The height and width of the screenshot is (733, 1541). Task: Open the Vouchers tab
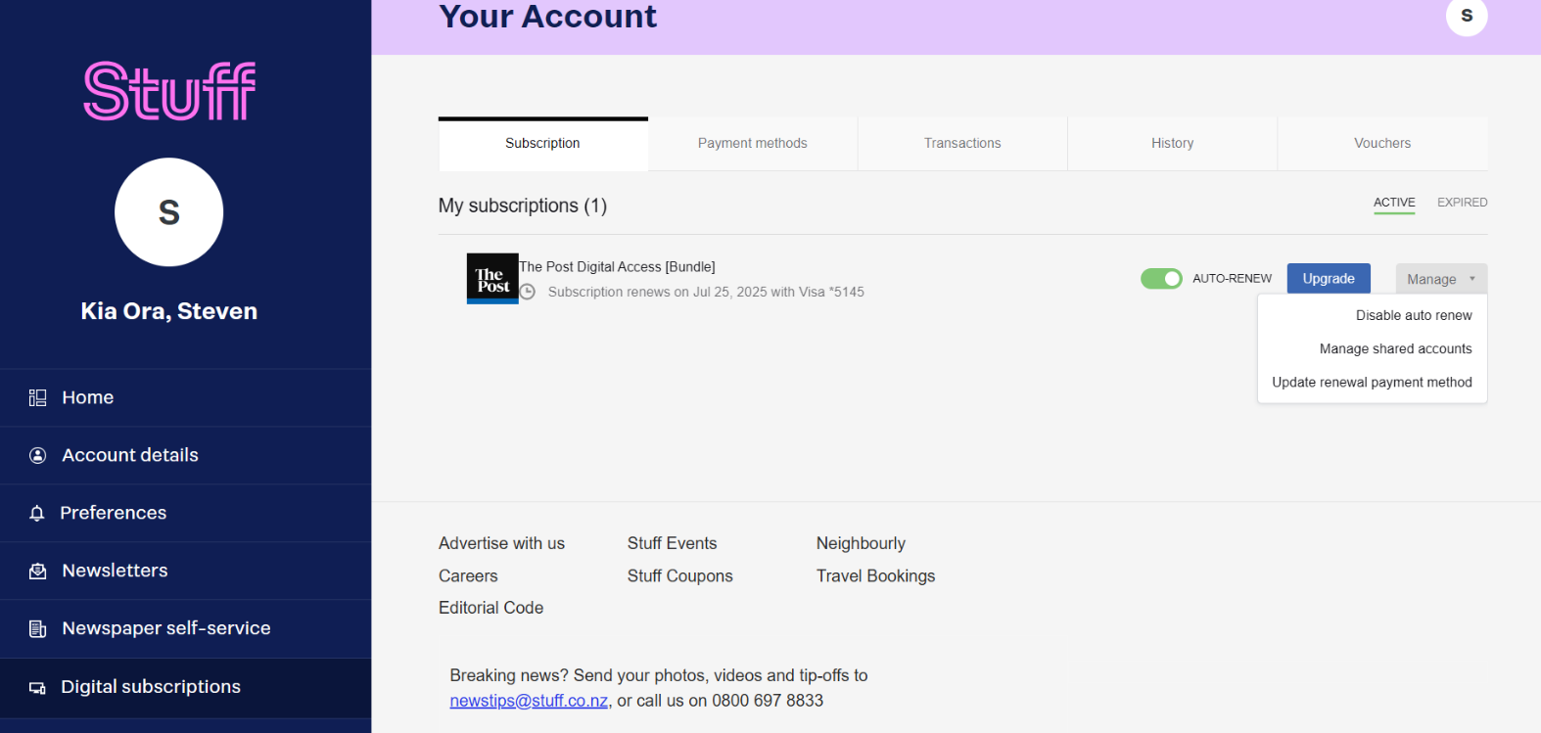click(1382, 144)
